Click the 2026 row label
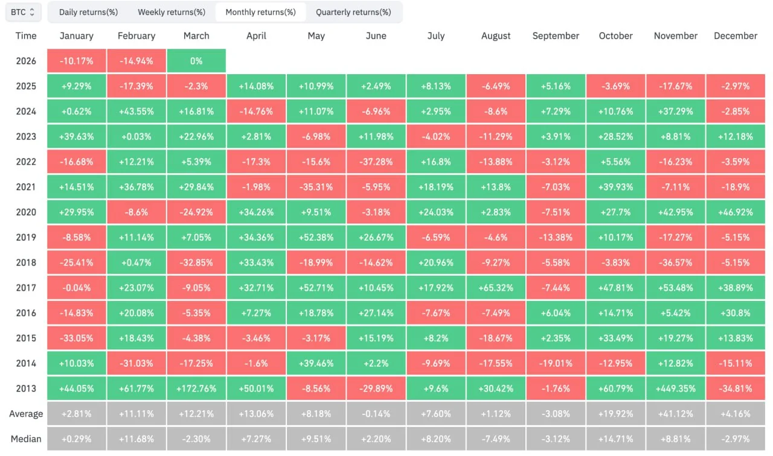Image resolution: width=773 pixels, height=456 pixels. point(26,61)
